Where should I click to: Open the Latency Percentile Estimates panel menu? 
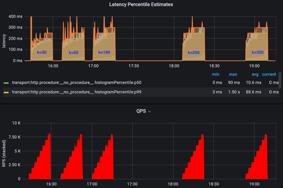(141, 4)
